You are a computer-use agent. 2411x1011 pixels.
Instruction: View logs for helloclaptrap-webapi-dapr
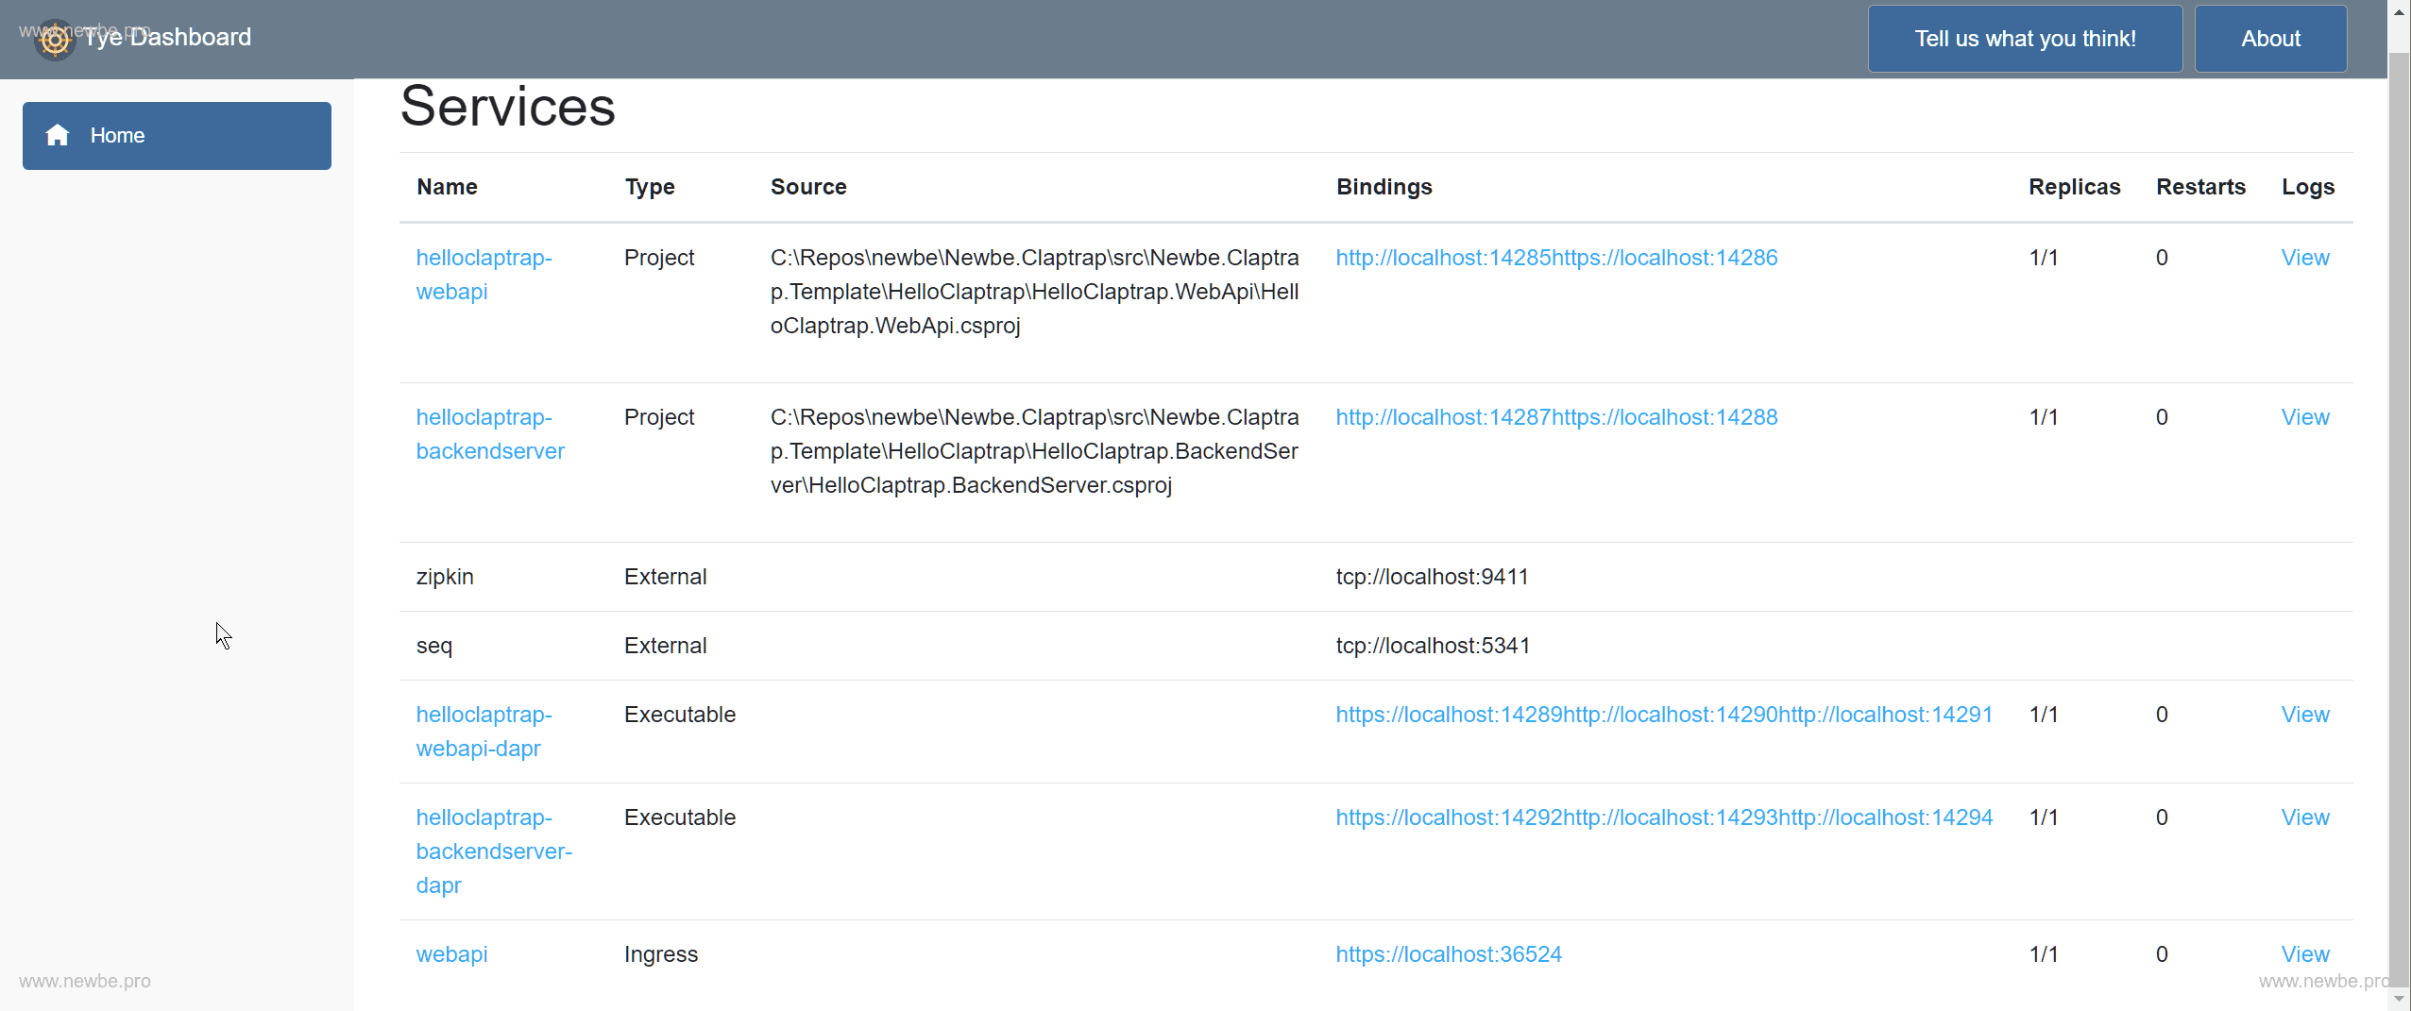pos(2304,715)
